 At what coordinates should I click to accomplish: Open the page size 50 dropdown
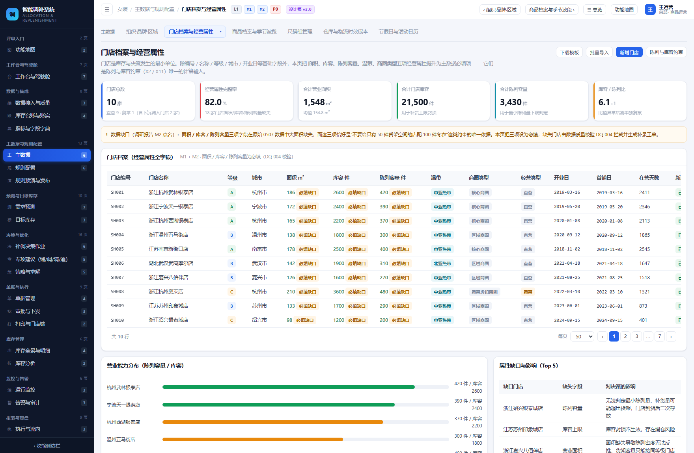(x=582, y=336)
